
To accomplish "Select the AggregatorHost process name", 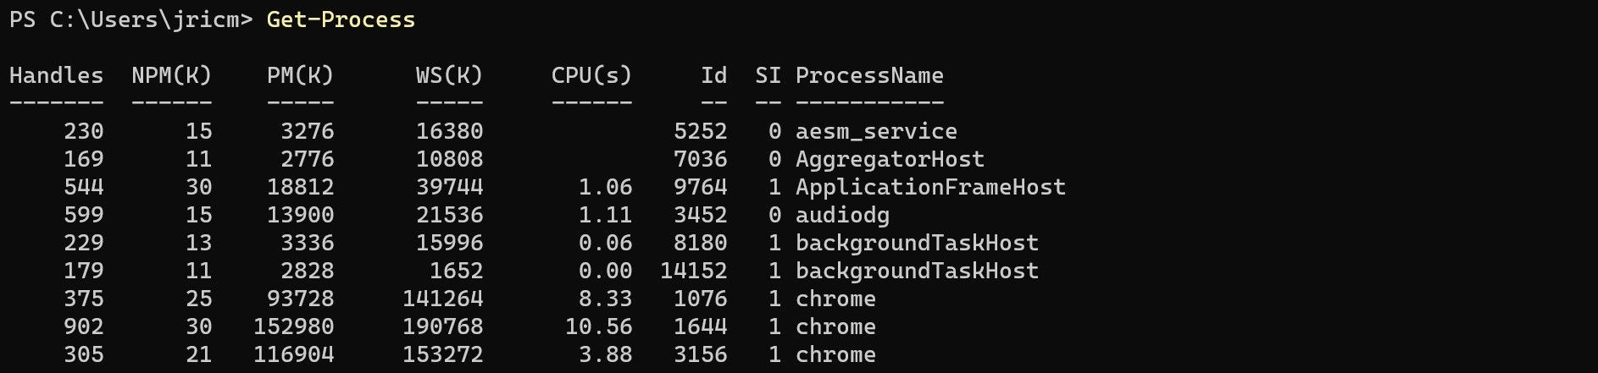I will click(890, 159).
